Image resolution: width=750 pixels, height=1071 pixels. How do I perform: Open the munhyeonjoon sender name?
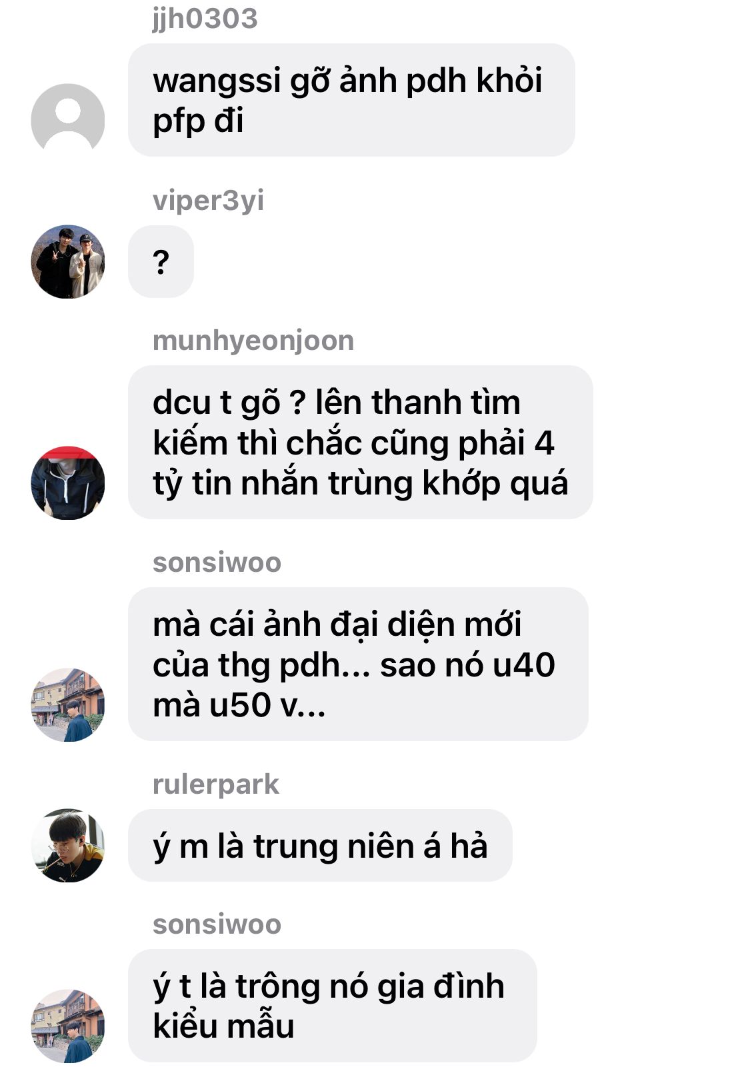click(253, 341)
